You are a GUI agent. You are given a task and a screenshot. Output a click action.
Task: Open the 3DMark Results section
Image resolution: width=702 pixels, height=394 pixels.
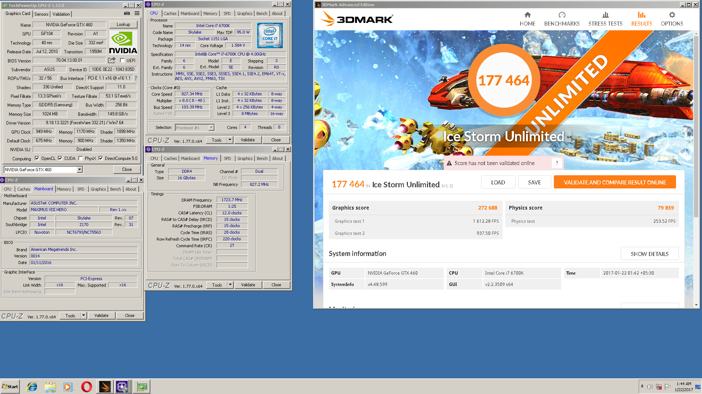pyautogui.click(x=642, y=19)
